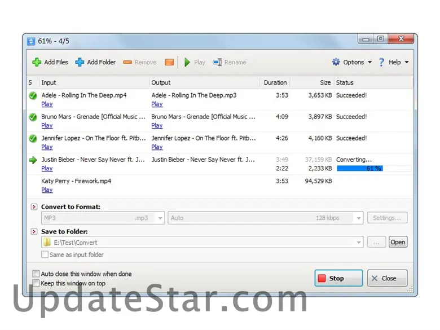Click the green plus Add Files icon
Viewport: 440px width, 330px height.
37,62
